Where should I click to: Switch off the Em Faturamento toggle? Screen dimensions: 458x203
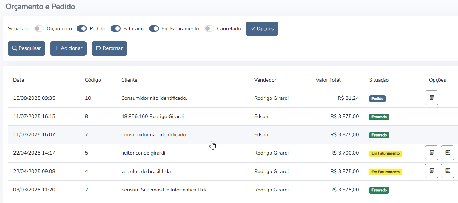point(154,28)
